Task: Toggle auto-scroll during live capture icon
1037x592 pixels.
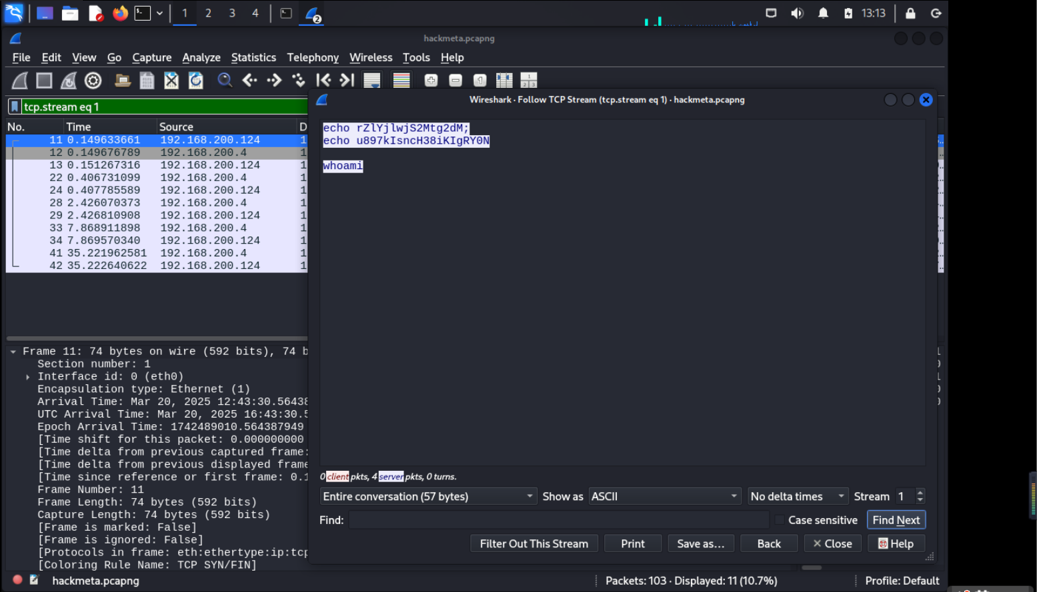Action: pyautogui.click(x=371, y=81)
